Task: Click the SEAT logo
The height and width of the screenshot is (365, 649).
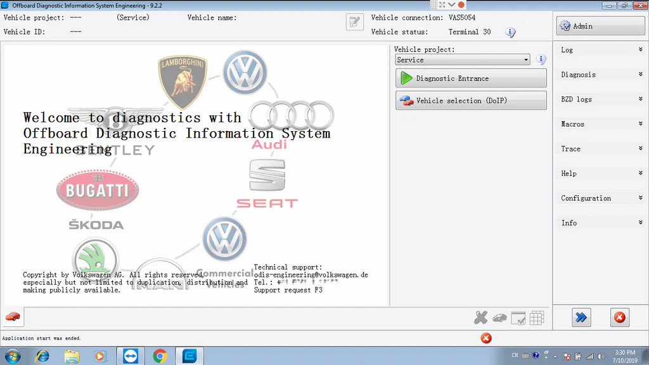Action: point(267,184)
